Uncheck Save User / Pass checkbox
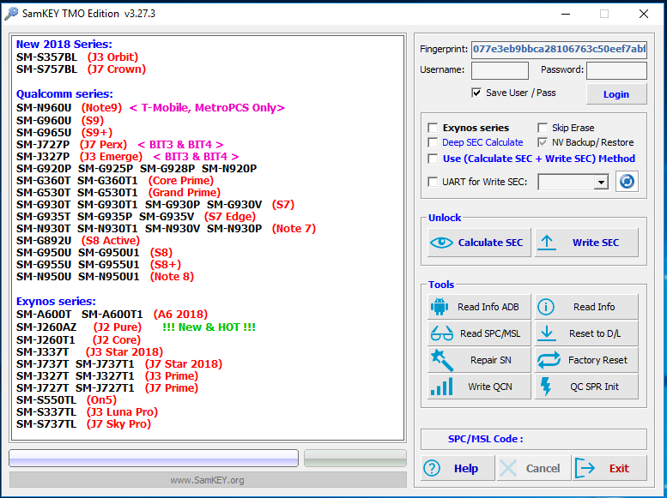The width and height of the screenshot is (667, 498). (476, 93)
